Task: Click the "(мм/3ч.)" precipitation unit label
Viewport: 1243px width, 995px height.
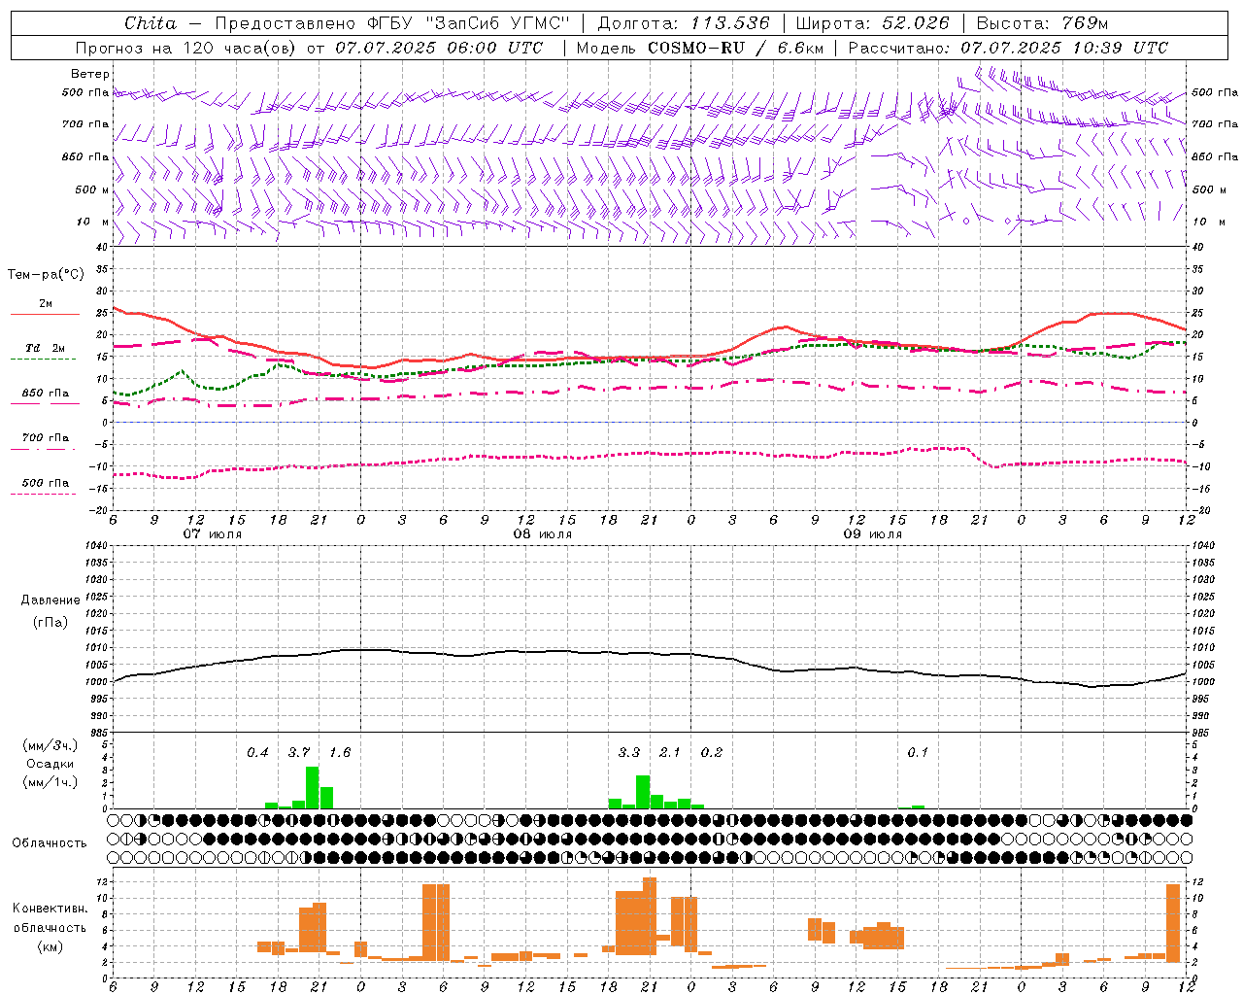Action: 50,745
